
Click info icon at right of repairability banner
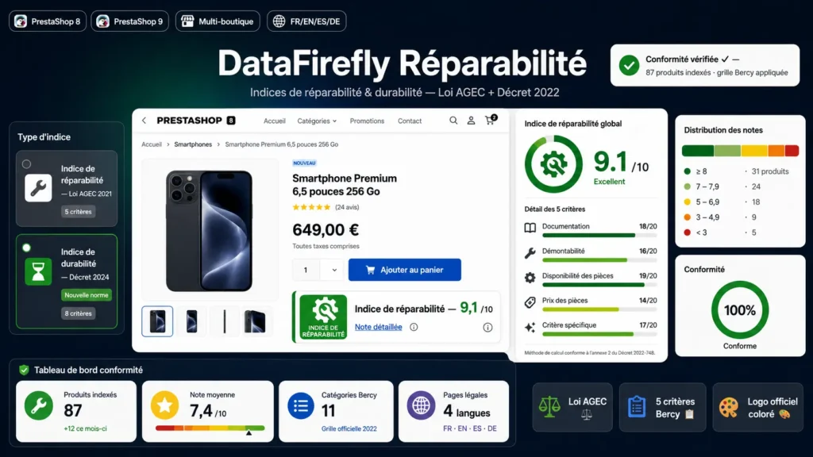(487, 327)
